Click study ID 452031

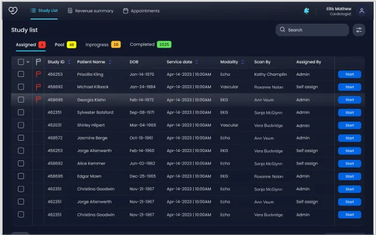54,125
